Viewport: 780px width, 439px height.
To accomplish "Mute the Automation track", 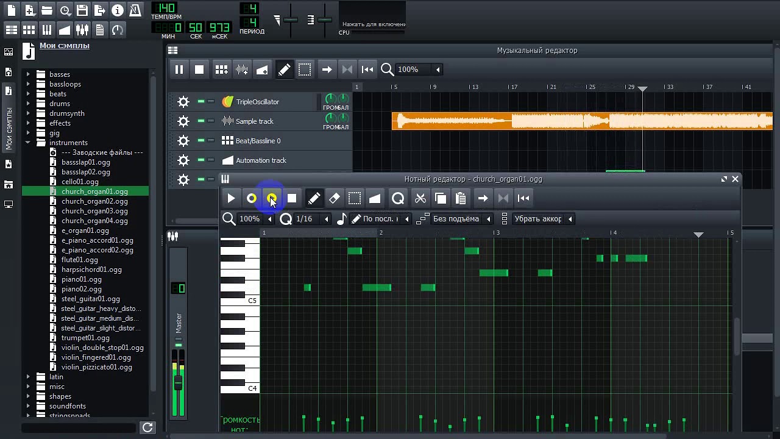I will [201, 160].
